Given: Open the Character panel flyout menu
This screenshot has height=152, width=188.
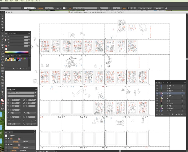Looking at the screenshot, I should coord(36,90).
